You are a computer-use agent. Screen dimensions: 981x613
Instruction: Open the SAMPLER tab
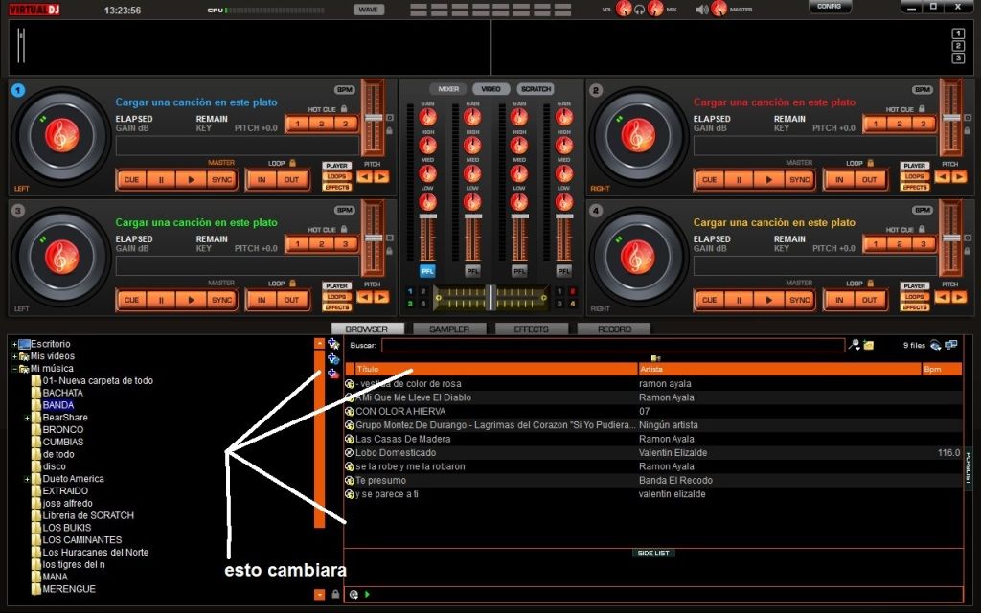coord(449,329)
